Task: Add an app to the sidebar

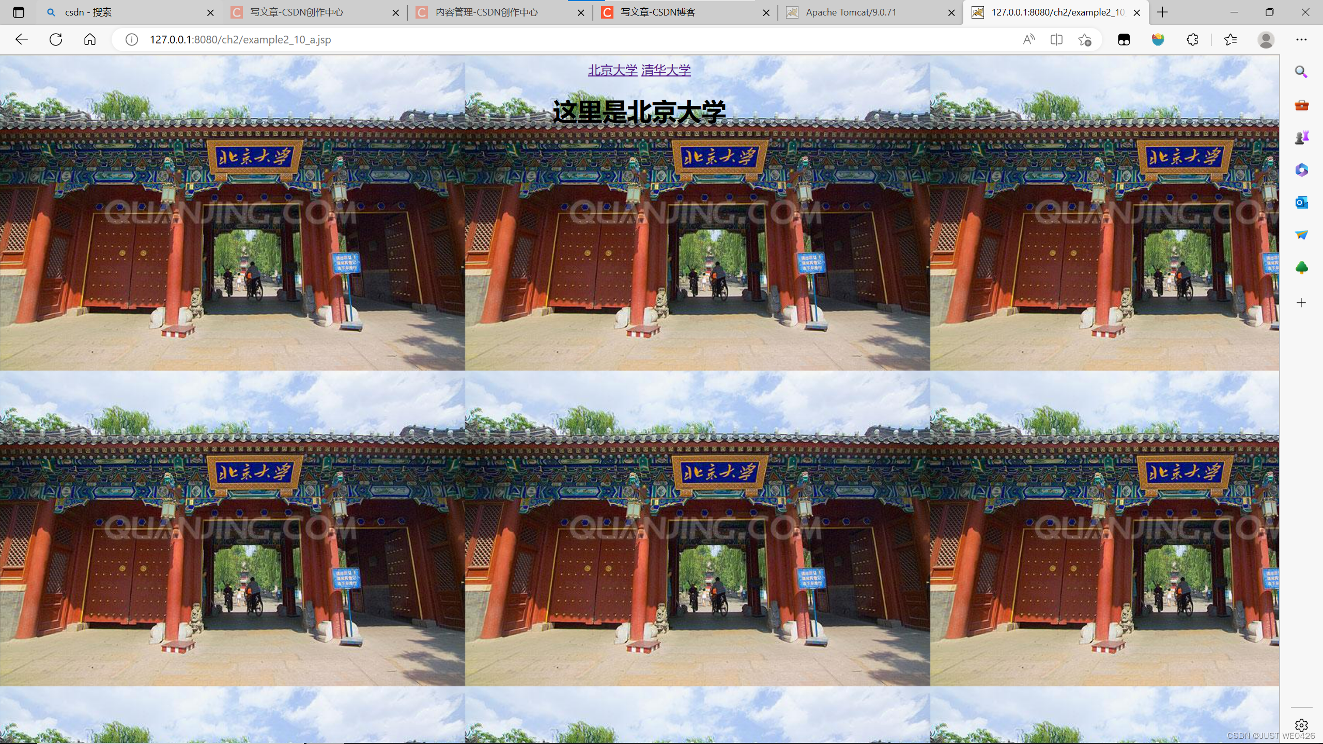Action: [1301, 303]
